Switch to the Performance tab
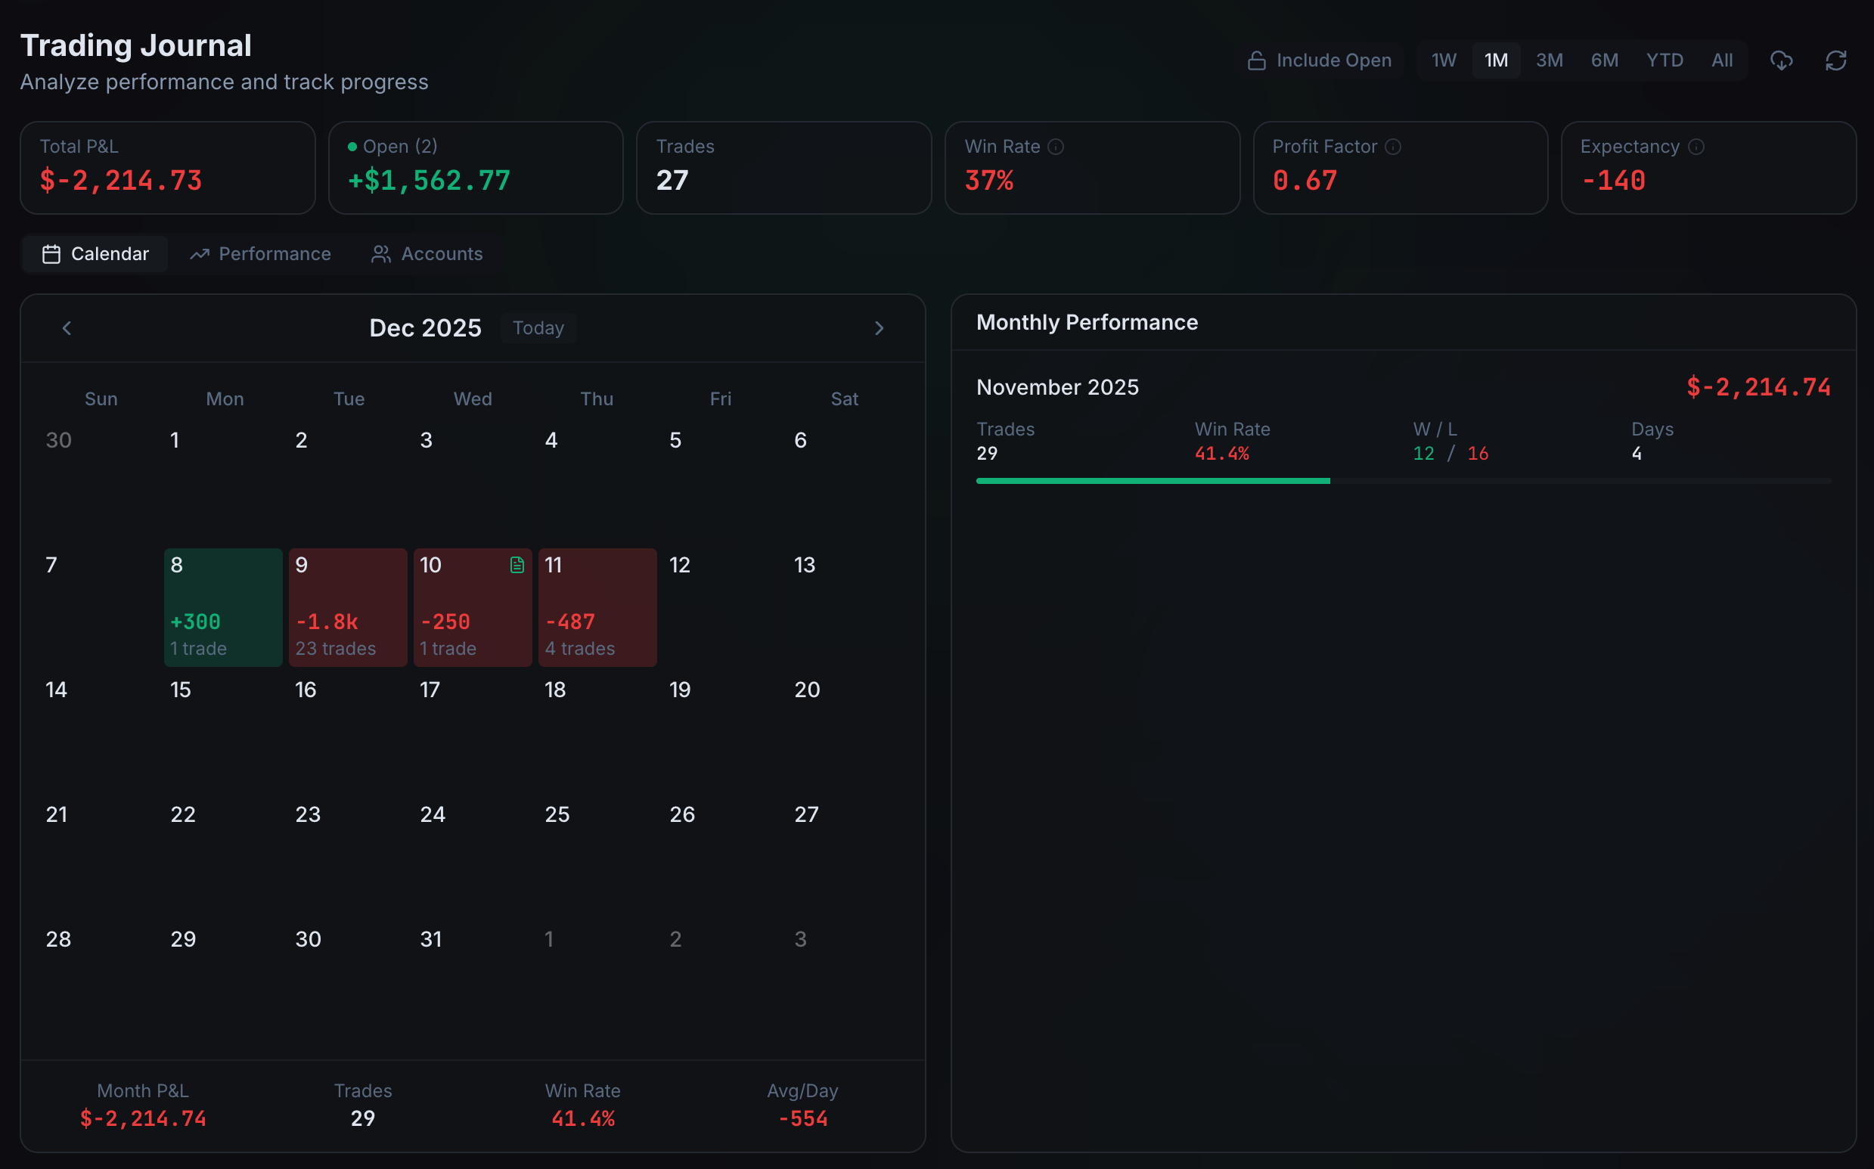 (275, 253)
